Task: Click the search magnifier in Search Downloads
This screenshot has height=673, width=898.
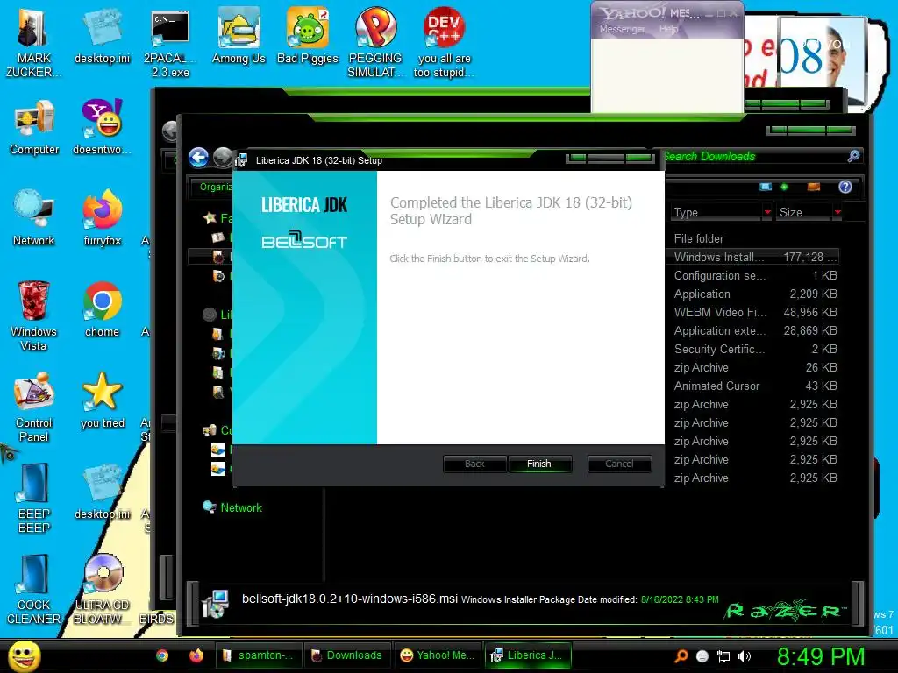Action: (853, 156)
